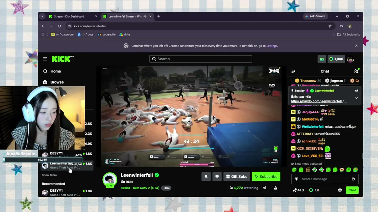The height and width of the screenshot is (212, 378).
Task: Open Browse in Kick sidebar
Action: 53,82
